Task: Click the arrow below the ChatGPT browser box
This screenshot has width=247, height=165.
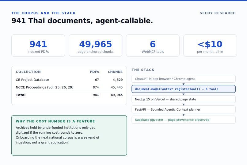Action: pyautogui.click(x=184, y=84)
